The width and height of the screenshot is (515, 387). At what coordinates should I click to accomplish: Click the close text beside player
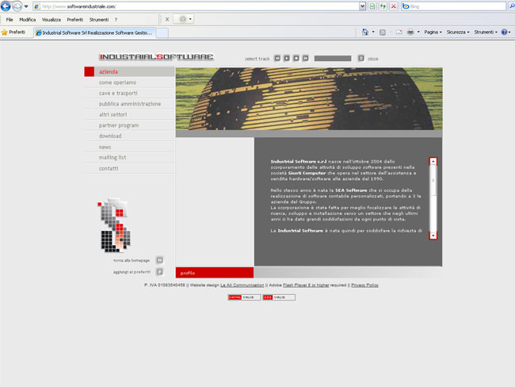(373, 59)
